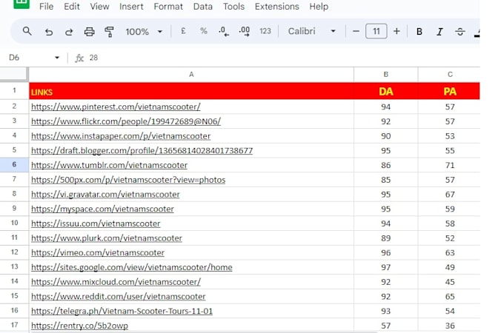Image resolution: width=504 pixels, height=333 pixels.
Task: Increase decimal places
Action: tap(245, 31)
